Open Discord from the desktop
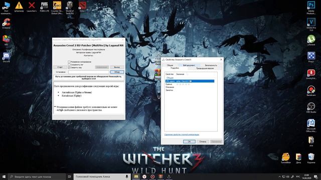Viewport: 321px width, 180px height. [7, 57]
